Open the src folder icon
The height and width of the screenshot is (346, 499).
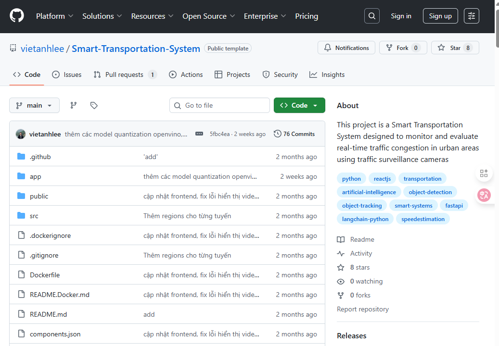pyautogui.click(x=21, y=215)
